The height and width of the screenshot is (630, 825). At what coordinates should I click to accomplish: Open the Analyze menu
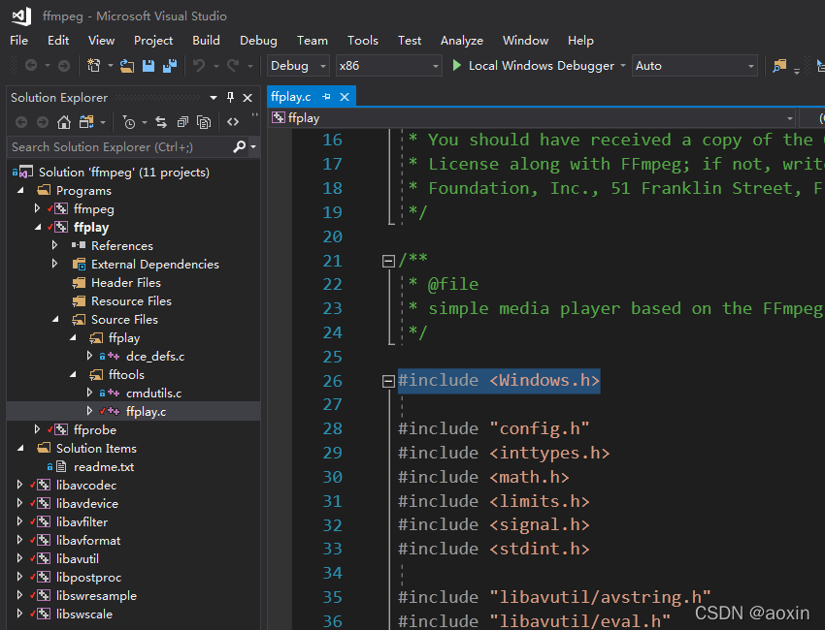(x=461, y=41)
